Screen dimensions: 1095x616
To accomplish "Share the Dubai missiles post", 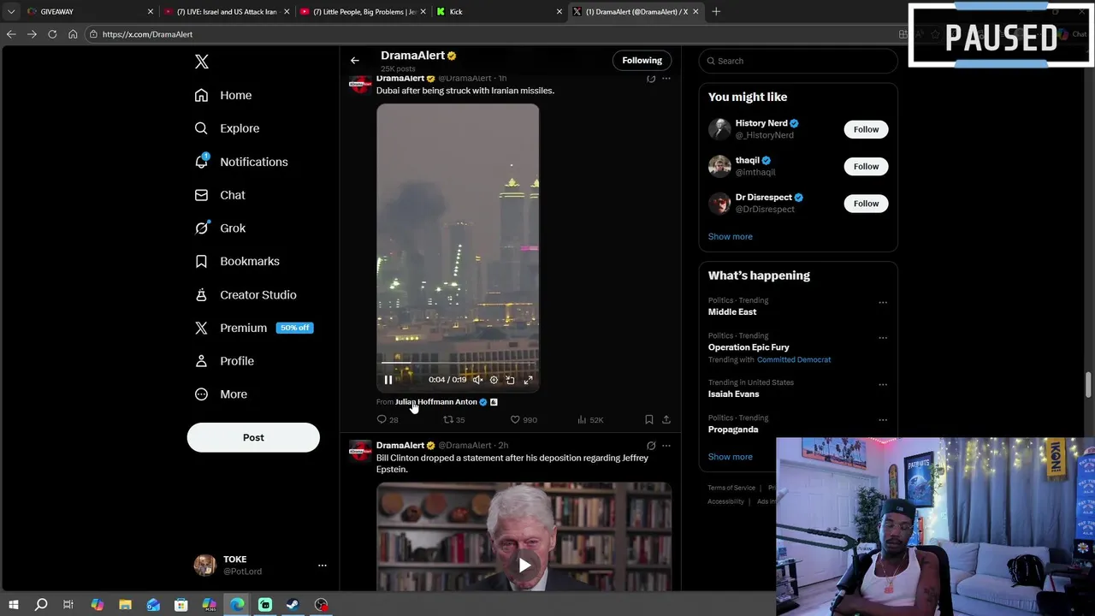I will coord(666,419).
